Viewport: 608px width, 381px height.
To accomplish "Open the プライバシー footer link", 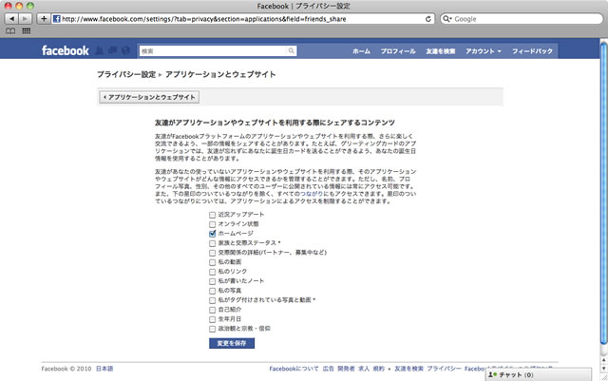I will 444,369.
